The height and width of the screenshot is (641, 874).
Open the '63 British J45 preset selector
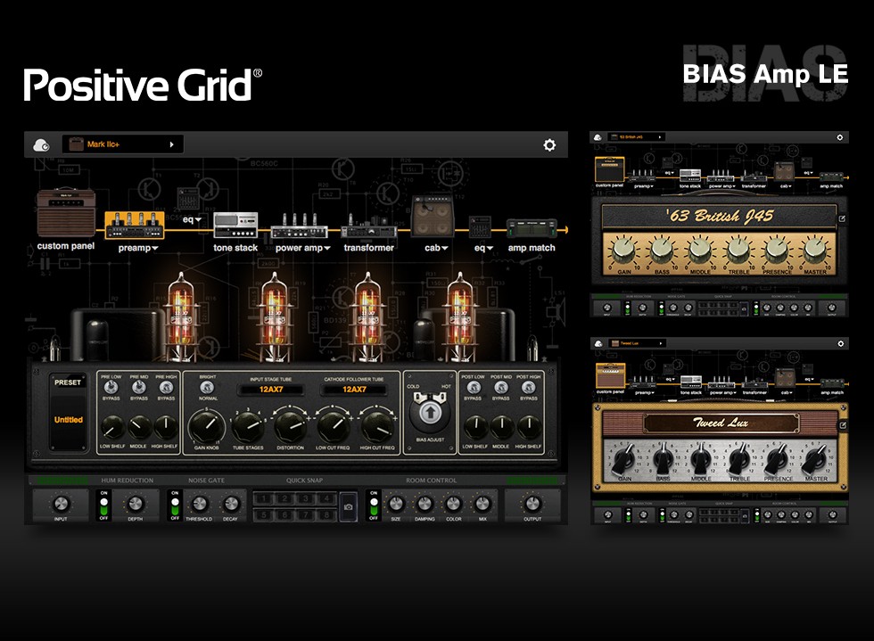coord(636,137)
